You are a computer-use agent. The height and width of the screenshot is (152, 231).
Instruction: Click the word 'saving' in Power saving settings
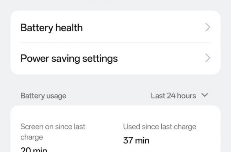coord(66,59)
